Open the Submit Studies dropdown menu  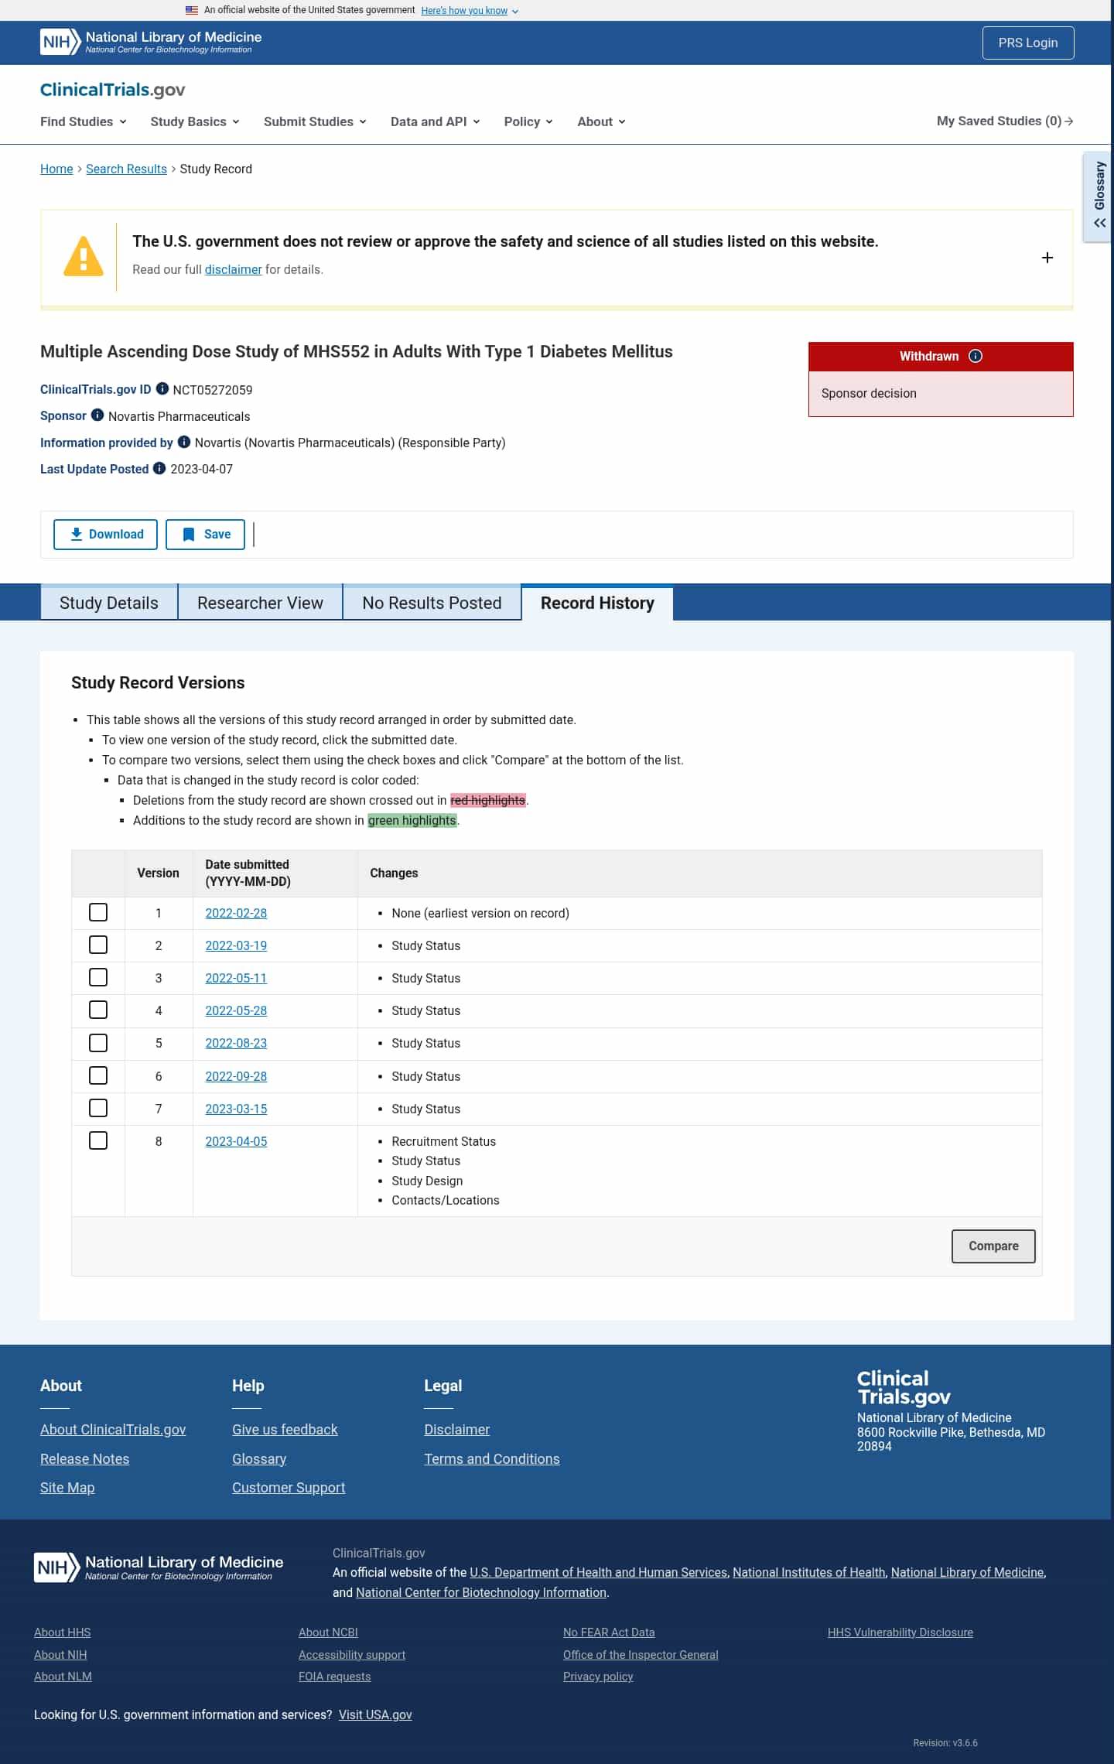[315, 121]
